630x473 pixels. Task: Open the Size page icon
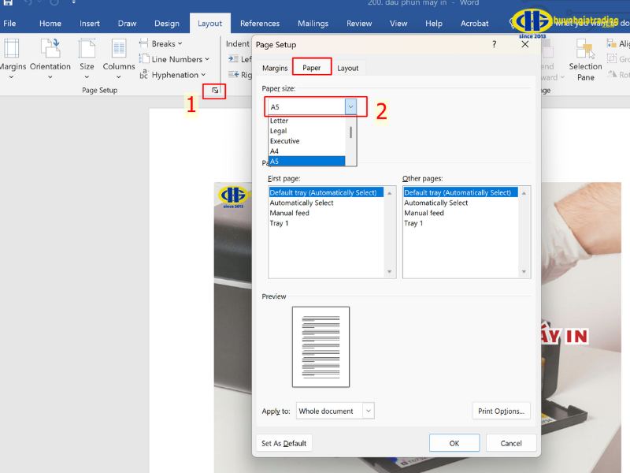[87, 54]
